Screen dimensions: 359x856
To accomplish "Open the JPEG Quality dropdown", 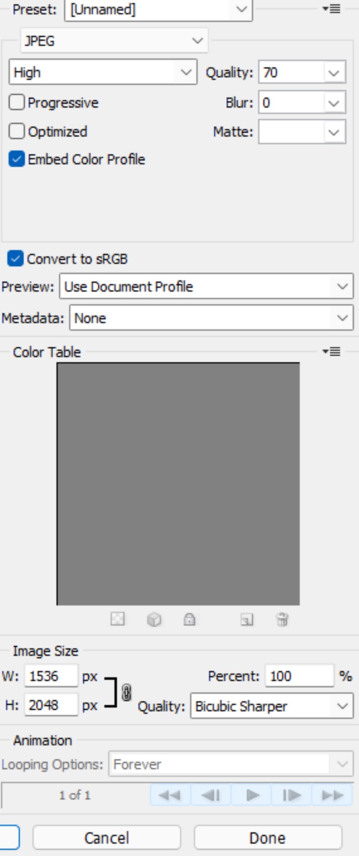I will pyautogui.click(x=332, y=72).
